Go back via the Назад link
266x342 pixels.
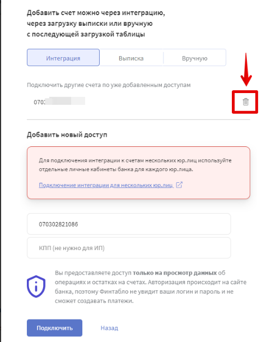tap(109, 328)
